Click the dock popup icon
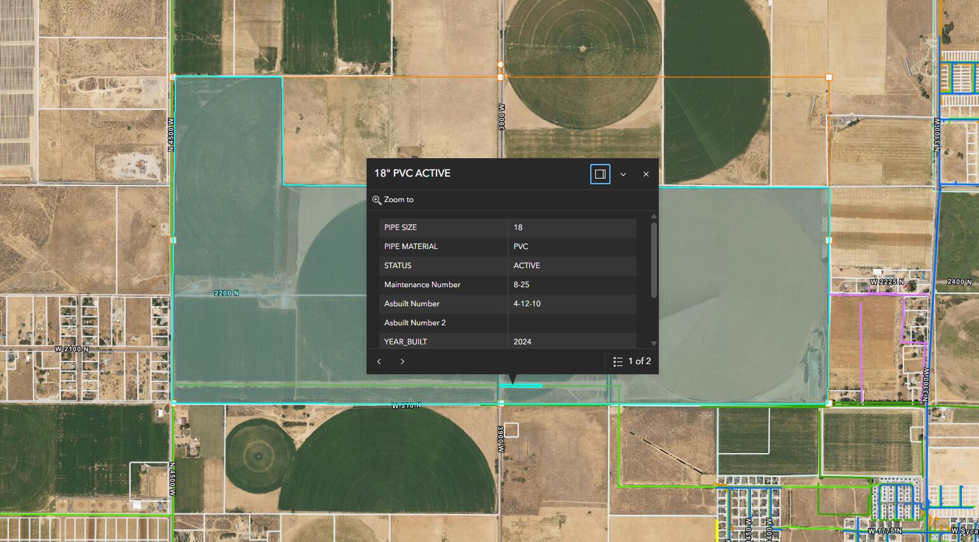Screen dimensions: 979x542 coord(600,174)
